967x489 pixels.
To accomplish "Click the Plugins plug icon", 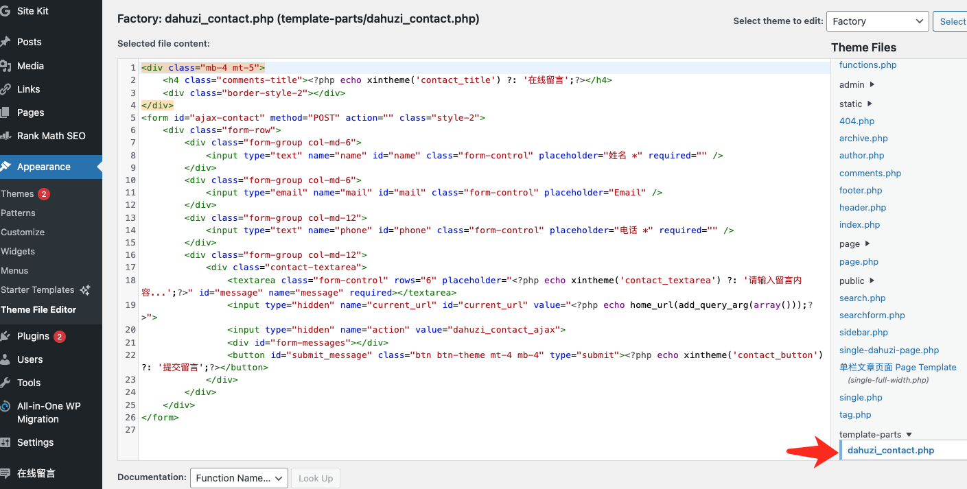I will point(5,336).
